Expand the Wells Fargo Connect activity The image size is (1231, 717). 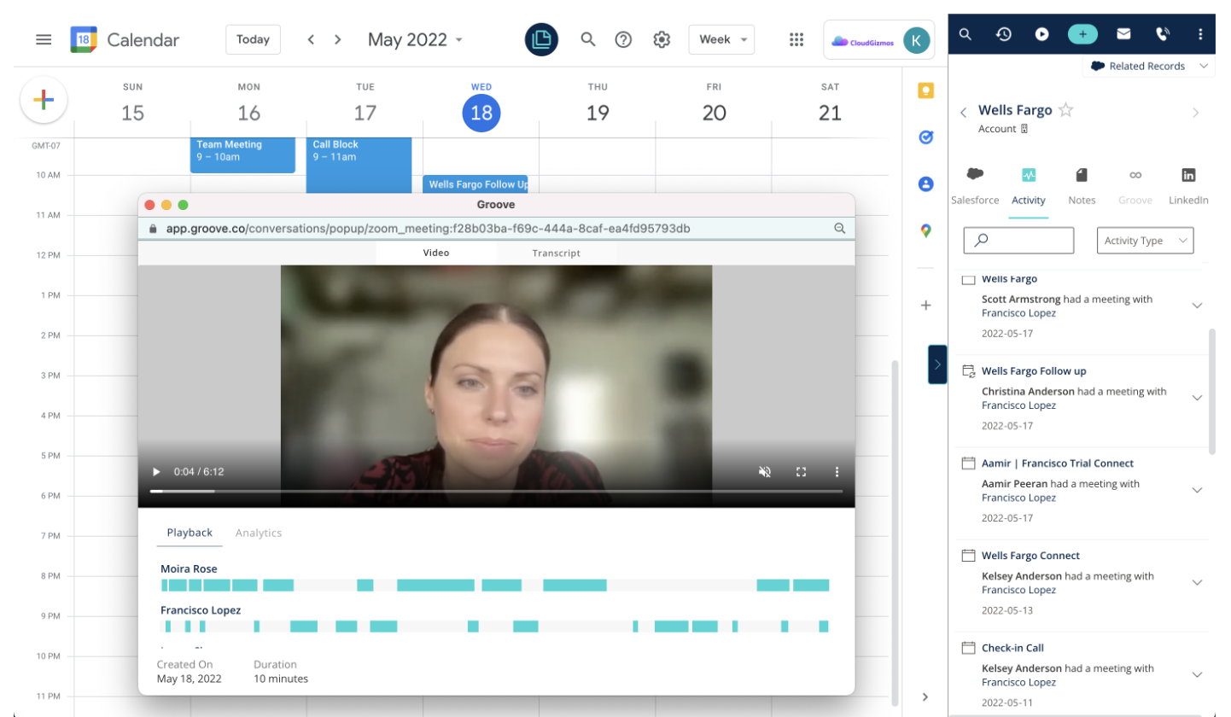pyautogui.click(x=1197, y=582)
